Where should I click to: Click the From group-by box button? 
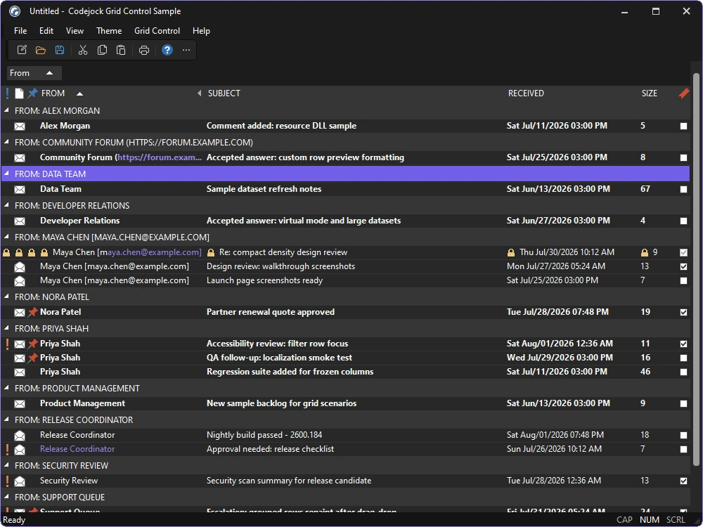[x=34, y=73]
